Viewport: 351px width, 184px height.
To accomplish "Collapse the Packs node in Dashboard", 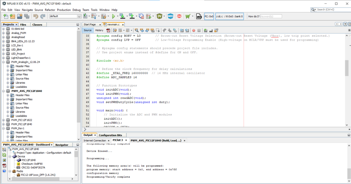I will click(x=10, y=171).
